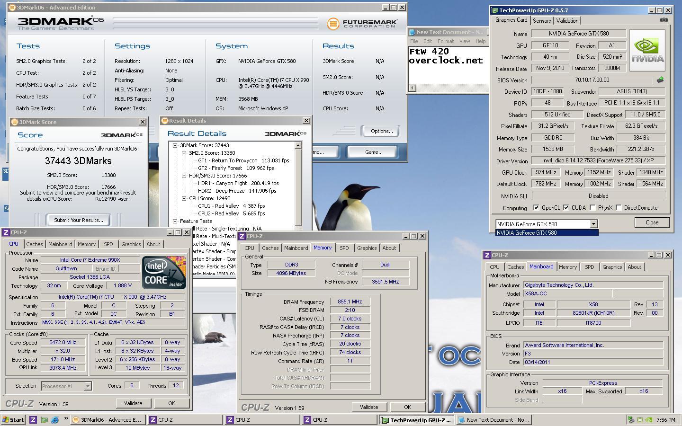Close the 3DMark Score popup window

[x=142, y=122]
